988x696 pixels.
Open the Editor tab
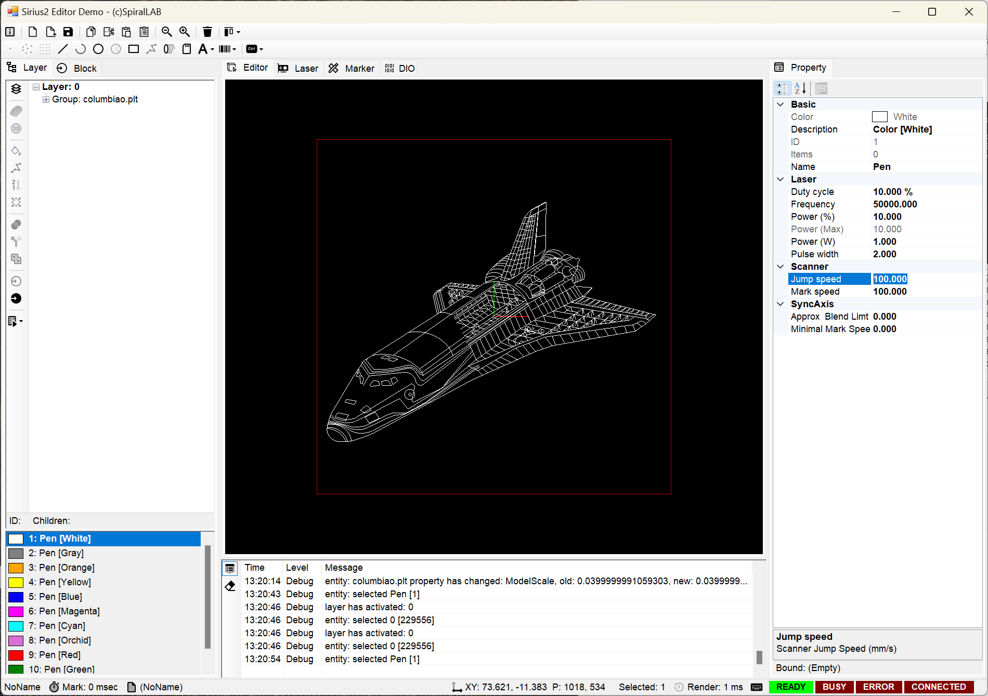coord(248,68)
